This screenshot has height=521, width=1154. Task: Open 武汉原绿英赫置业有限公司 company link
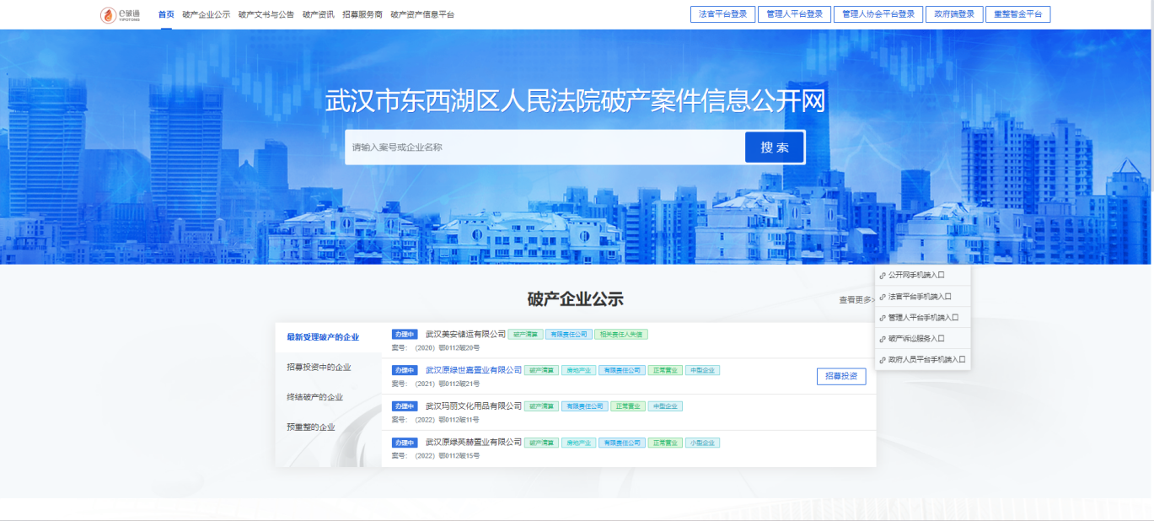coord(474,442)
